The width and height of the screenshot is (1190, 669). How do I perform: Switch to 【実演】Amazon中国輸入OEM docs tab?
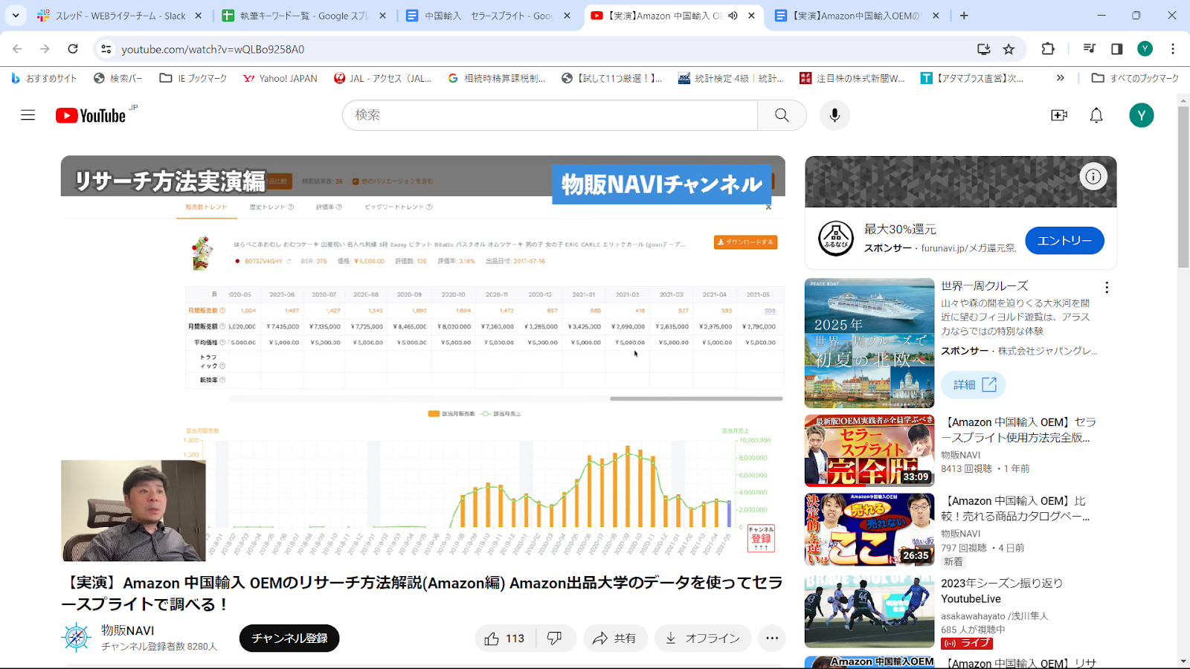pos(858,16)
